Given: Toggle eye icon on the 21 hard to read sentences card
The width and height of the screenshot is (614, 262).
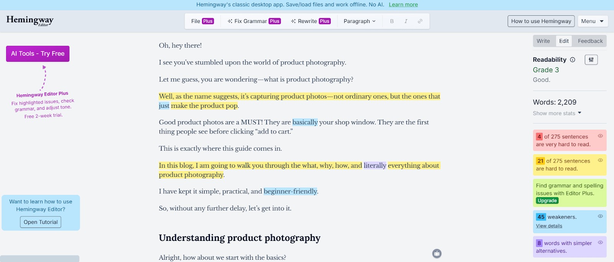Looking at the screenshot, I should [x=600, y=160].
